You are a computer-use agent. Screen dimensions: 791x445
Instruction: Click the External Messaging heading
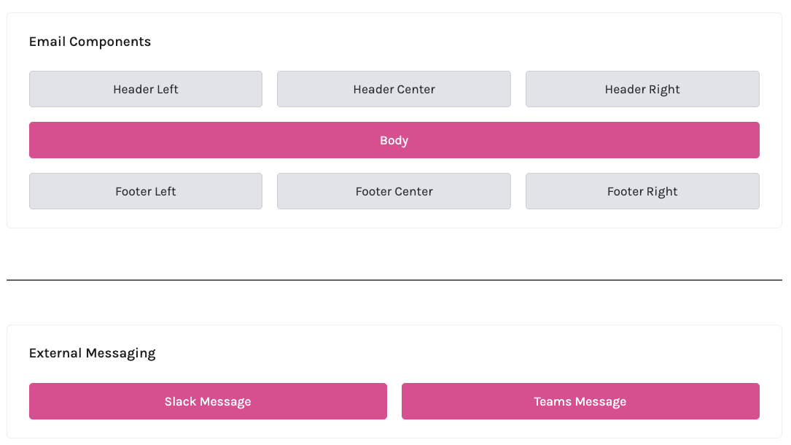93,353
